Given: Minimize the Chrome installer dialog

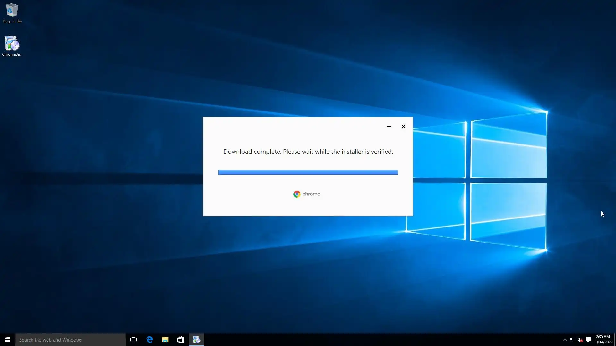Looking at the screenshot, I should (x=389, y=127).
